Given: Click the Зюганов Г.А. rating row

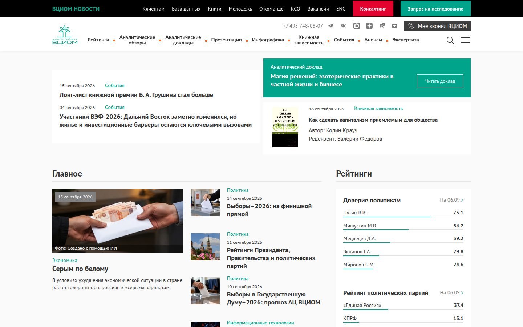Looking at the screenshot, I should pos(403,251).
